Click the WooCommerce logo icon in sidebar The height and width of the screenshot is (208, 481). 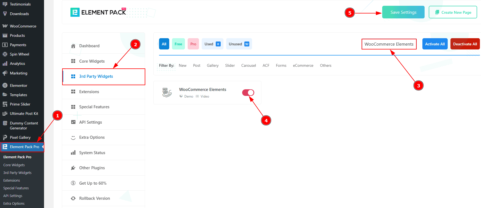(x=5, y=26)
